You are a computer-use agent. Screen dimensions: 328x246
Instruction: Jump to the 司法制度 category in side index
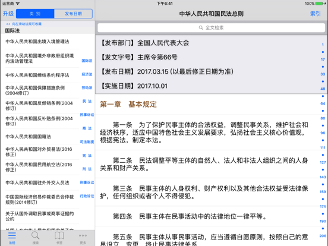point(87,142)
